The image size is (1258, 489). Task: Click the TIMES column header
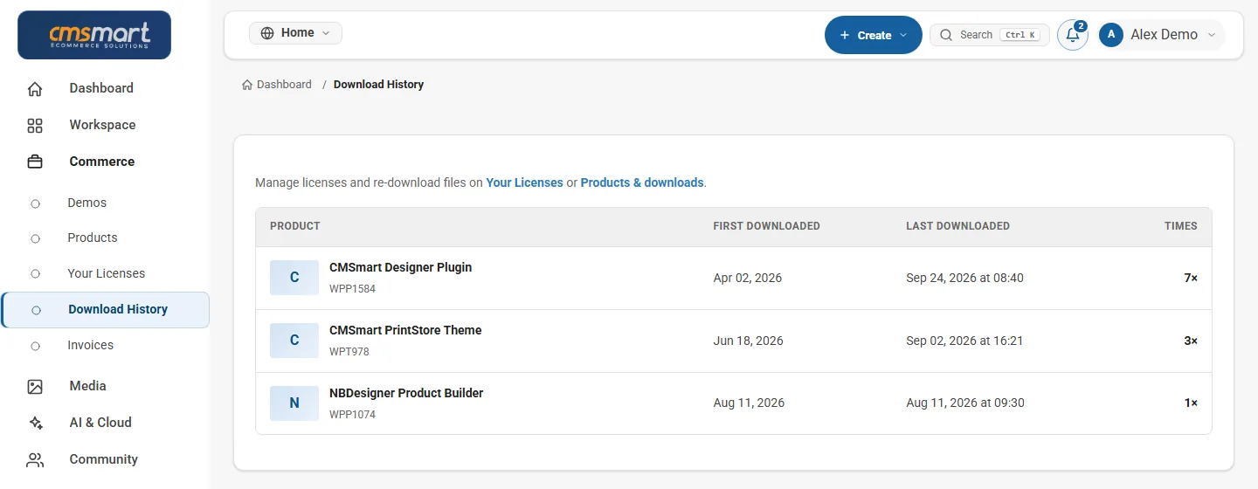click(1181, 226)
